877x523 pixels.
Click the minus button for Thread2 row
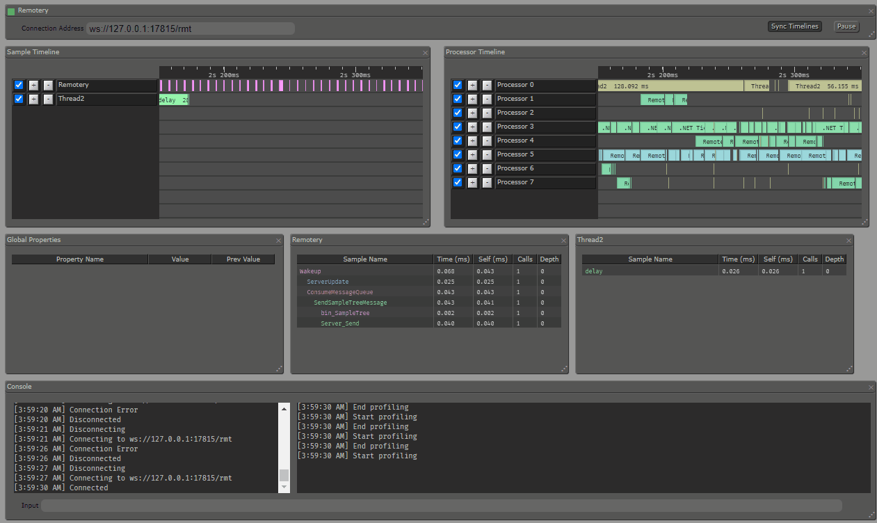coord(48,99)
